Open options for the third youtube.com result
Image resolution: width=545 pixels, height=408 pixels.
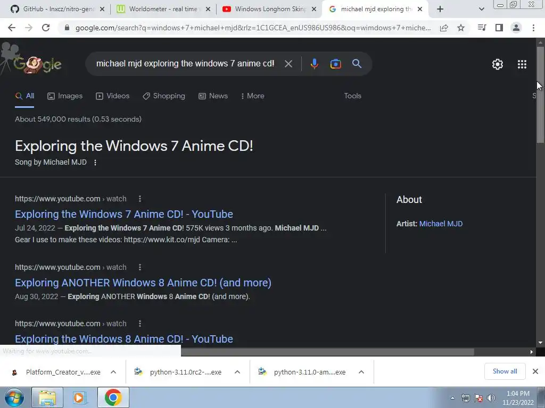pyautogui.click(x=140, y=324)
